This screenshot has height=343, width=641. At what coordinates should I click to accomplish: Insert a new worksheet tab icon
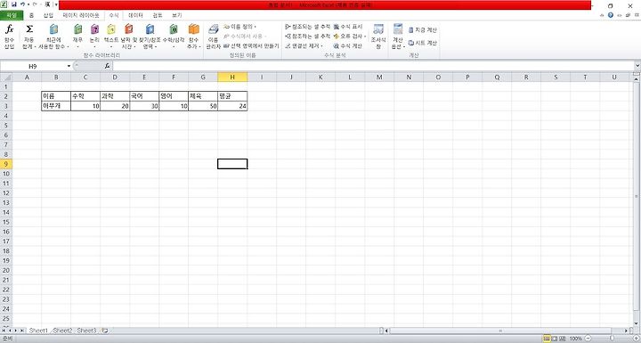click(x=105, y=331)
